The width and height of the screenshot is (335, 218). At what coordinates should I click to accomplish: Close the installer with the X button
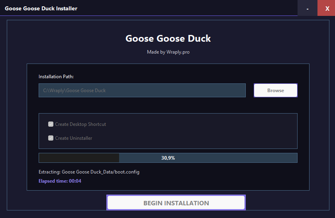tap(326, 8)
